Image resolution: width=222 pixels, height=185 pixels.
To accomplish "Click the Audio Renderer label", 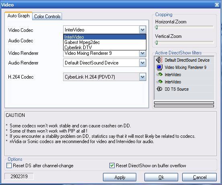I will coord(23,63).
